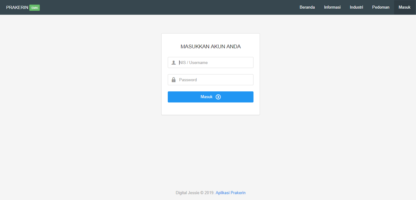Open the Informasi page
The image size is (416, 200).
[x=332, y=7]
